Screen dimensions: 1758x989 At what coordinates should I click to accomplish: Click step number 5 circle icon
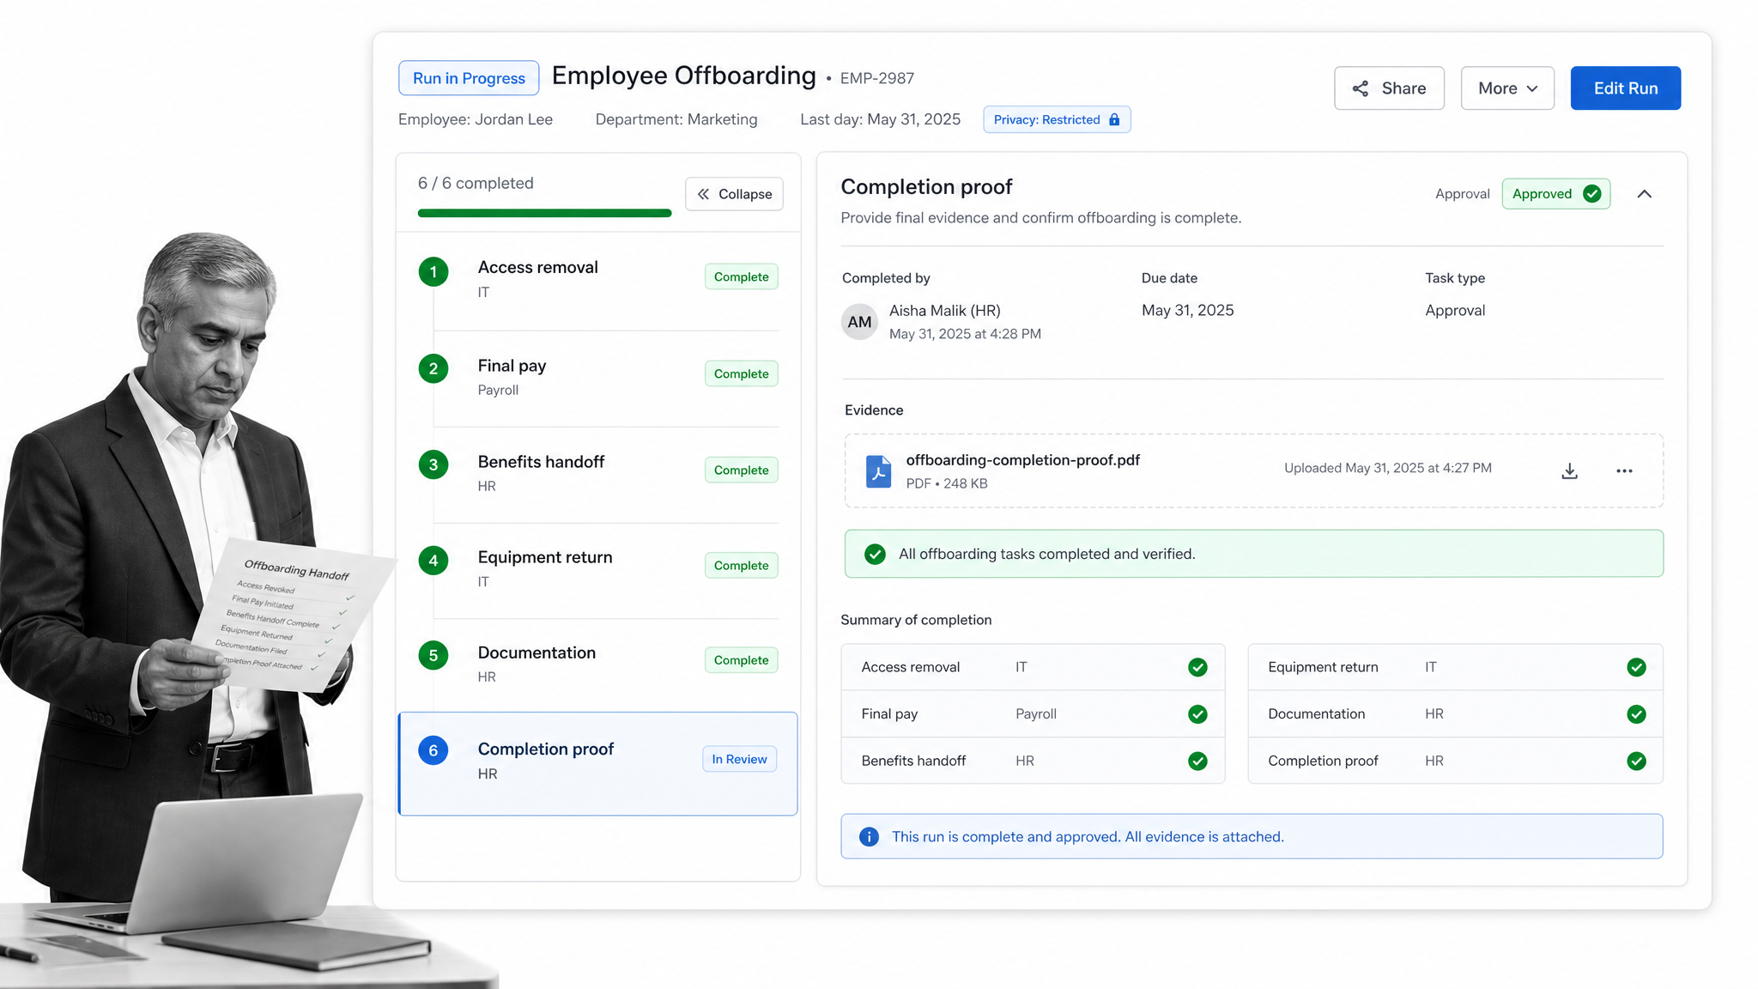(x=433, y=656)
